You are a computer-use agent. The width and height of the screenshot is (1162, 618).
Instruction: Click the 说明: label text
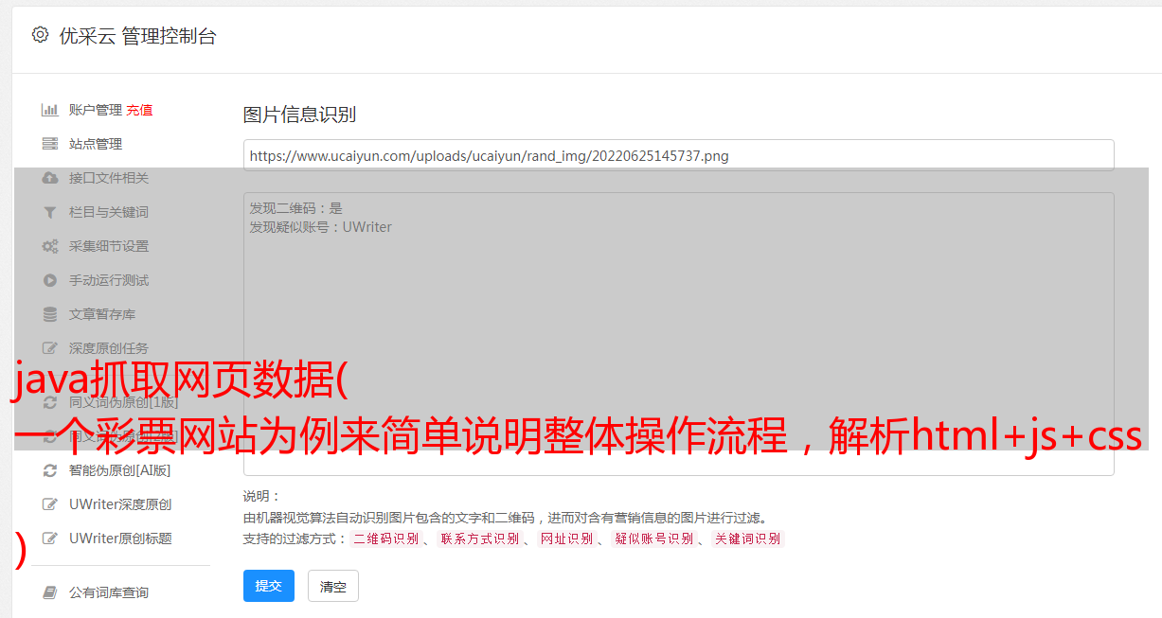point(261,496)
